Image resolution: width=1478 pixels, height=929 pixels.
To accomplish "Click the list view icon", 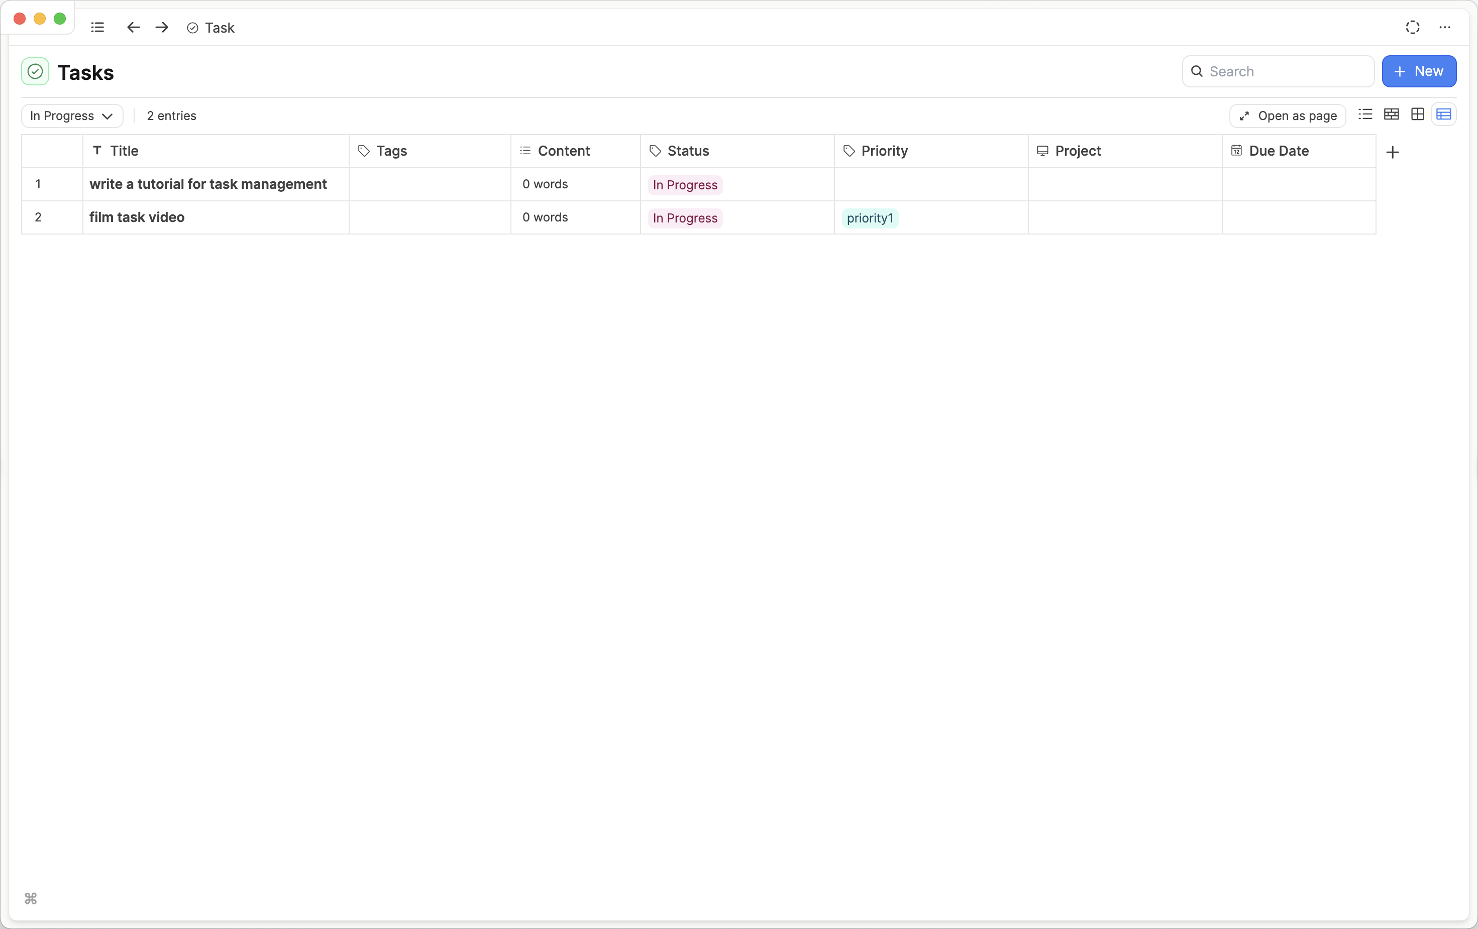I will (x=1365, y=115).
